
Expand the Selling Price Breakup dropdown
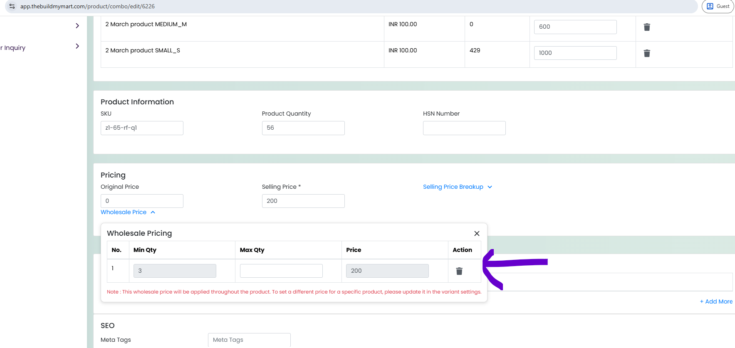458,187
